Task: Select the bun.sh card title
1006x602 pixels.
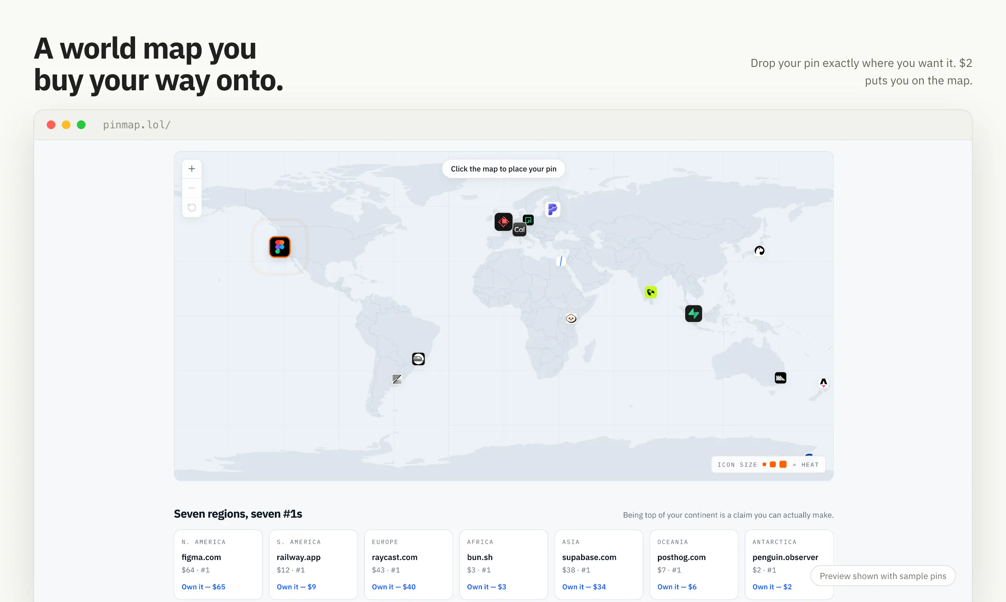Action: (x=480, y=557)
